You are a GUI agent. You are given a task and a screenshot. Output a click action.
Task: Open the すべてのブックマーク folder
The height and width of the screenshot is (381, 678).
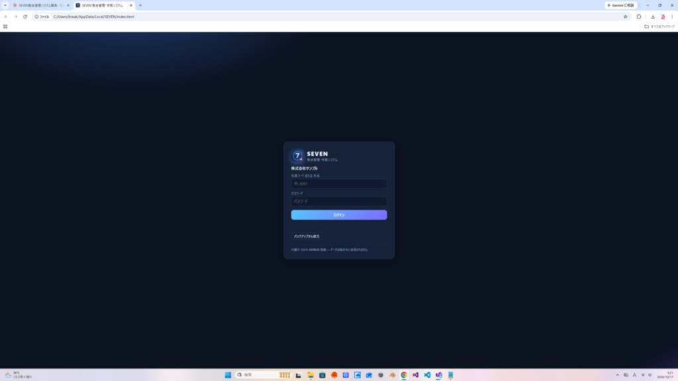[659, 26]
